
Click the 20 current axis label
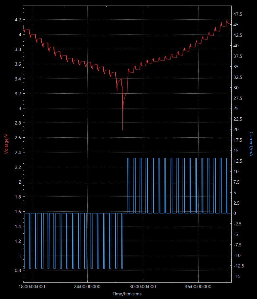coord(236,130)
